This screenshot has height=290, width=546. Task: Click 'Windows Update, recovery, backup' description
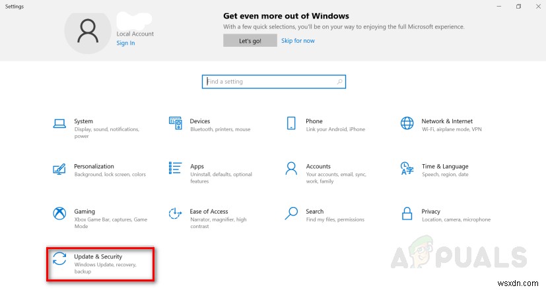pos(105,268)
